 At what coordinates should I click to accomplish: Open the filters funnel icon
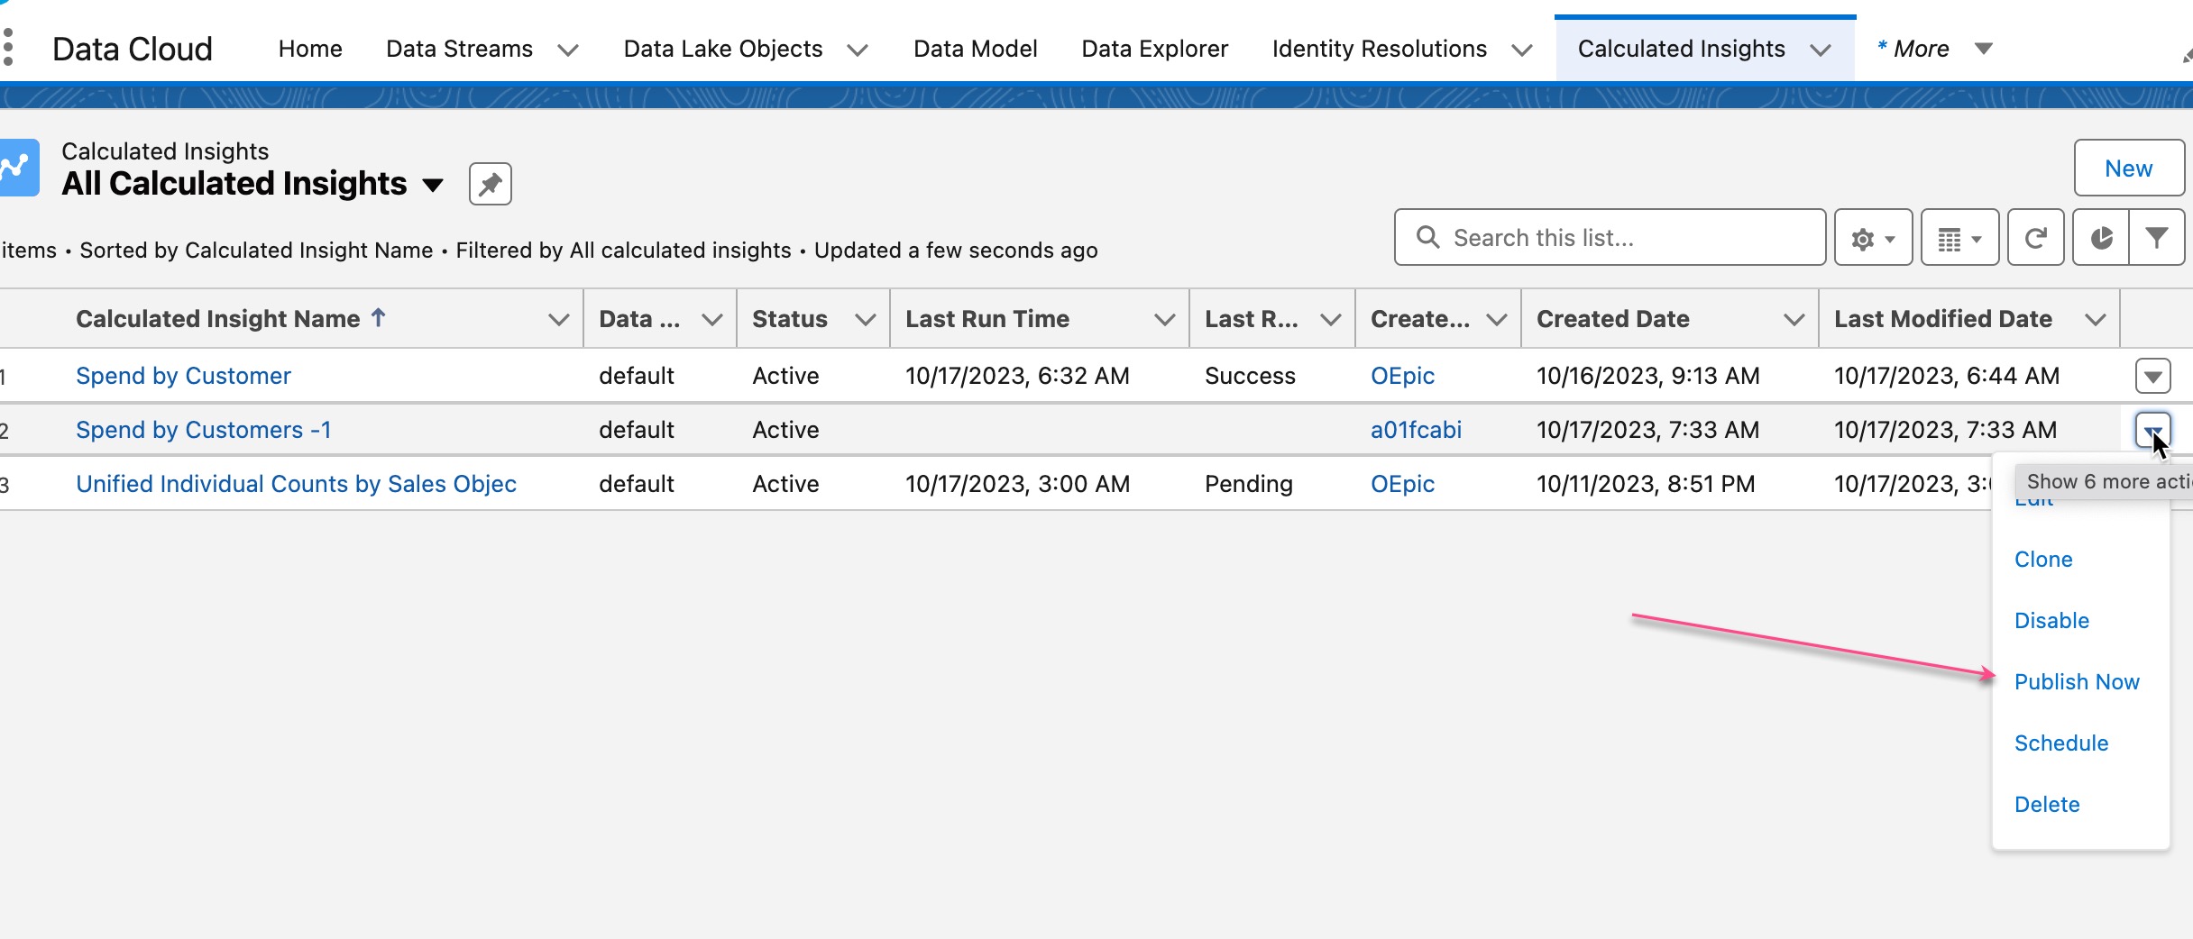tap(2157, 238)
